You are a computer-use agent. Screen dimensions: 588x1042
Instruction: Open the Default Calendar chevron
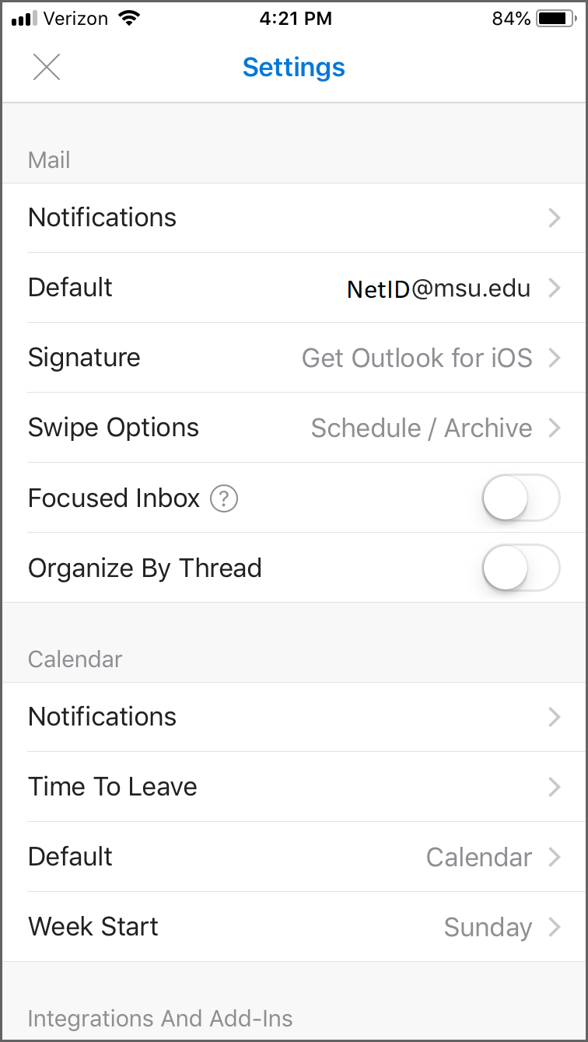tap(554, 857)
